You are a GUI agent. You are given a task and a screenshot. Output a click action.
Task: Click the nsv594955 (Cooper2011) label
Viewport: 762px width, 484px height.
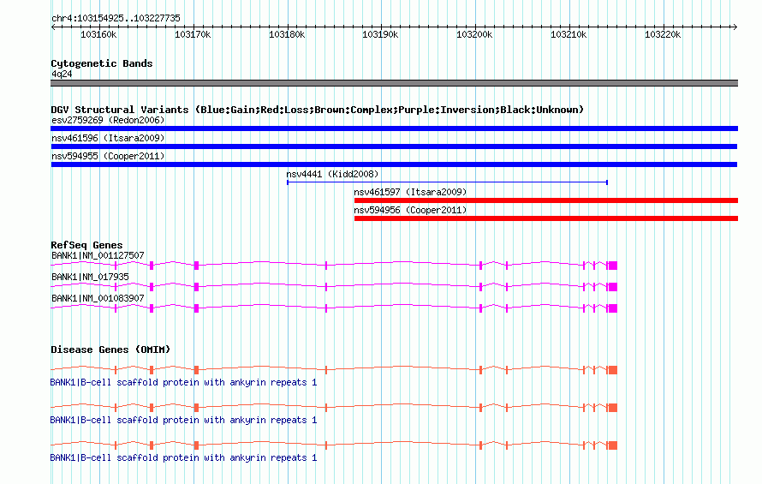(x=108, y=156)
